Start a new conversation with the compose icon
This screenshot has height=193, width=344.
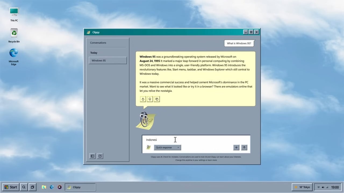(x=100, y=156)
